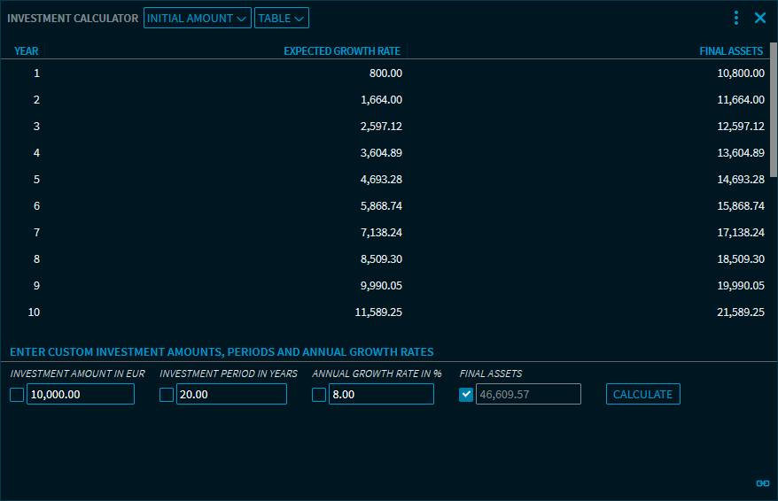Image resolution: width=778 pixels, height=501 pixels.
Task: Toggle the Investment Amount checkbox
Action: 17,395
